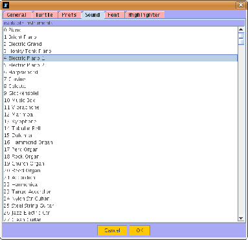Click the scrollbar up arrow
This screenshot has width=248, height=240.
tap(241, 29)
